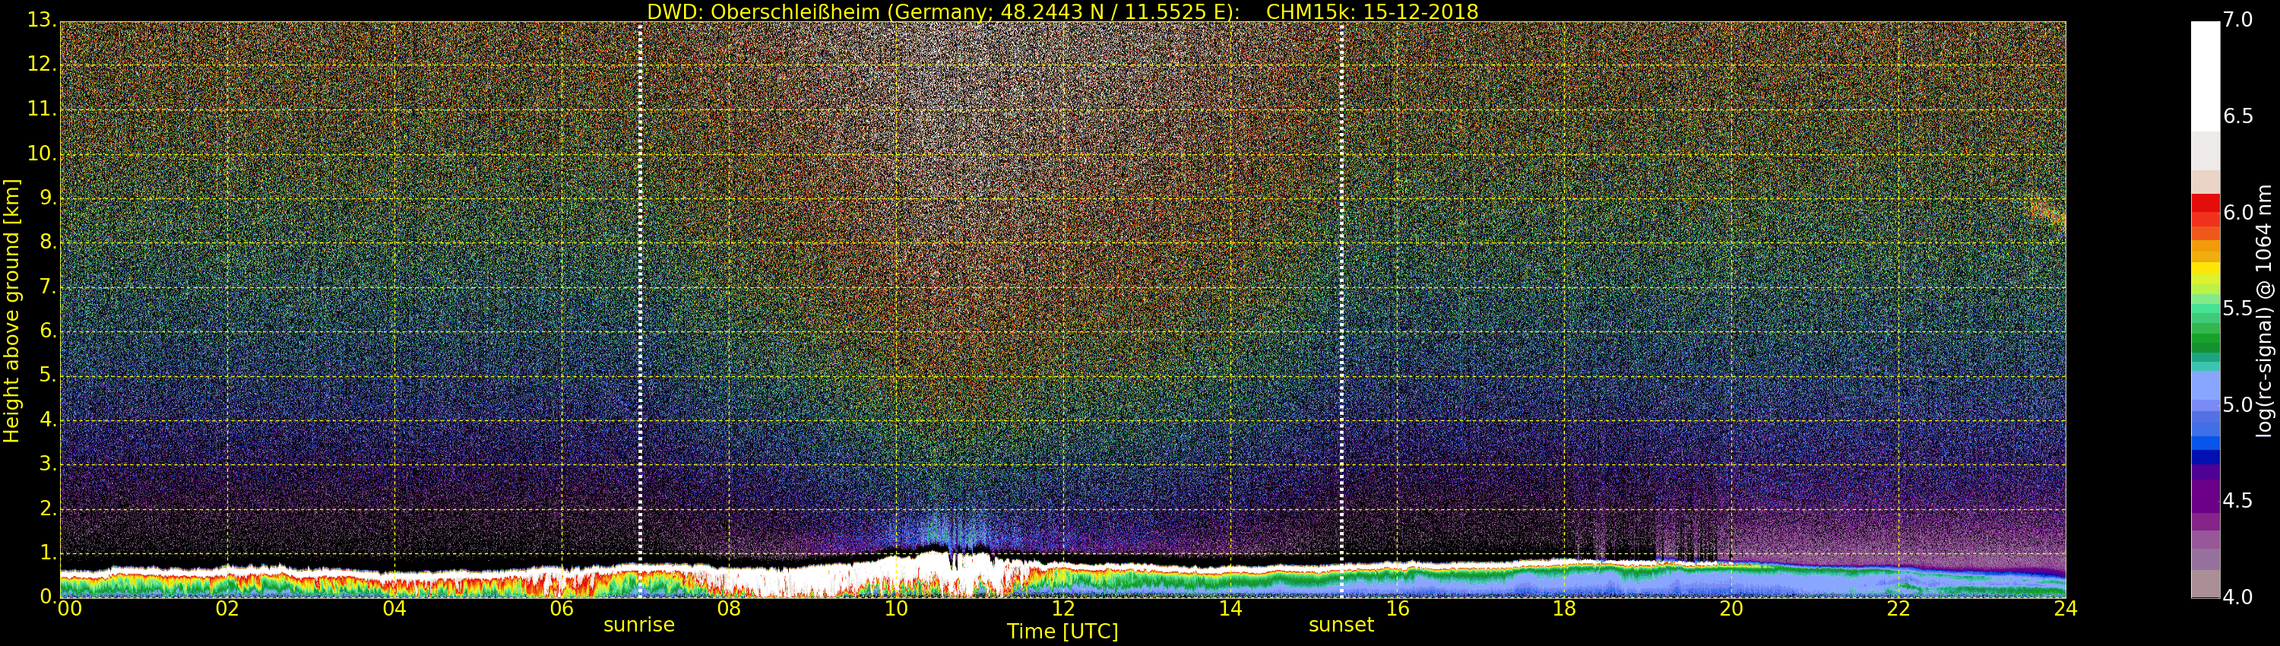Click the sunrise label below the time axis

coord(638,625)
